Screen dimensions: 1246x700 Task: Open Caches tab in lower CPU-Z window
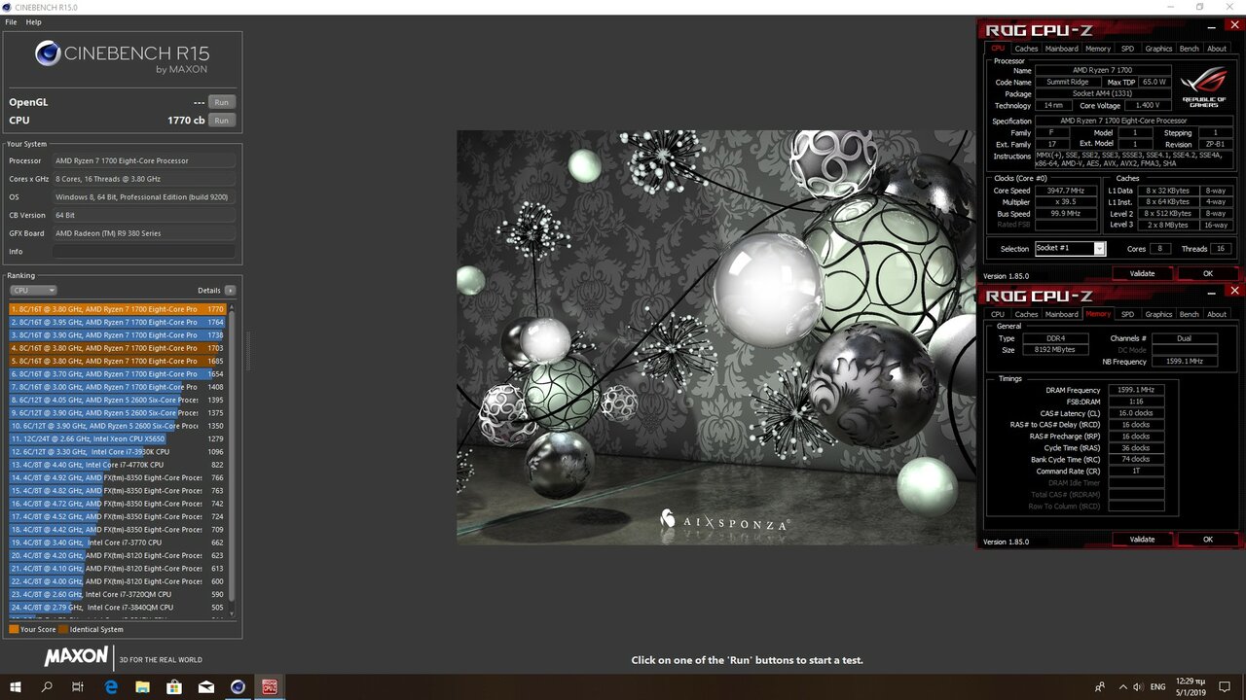pos(1026,314)
